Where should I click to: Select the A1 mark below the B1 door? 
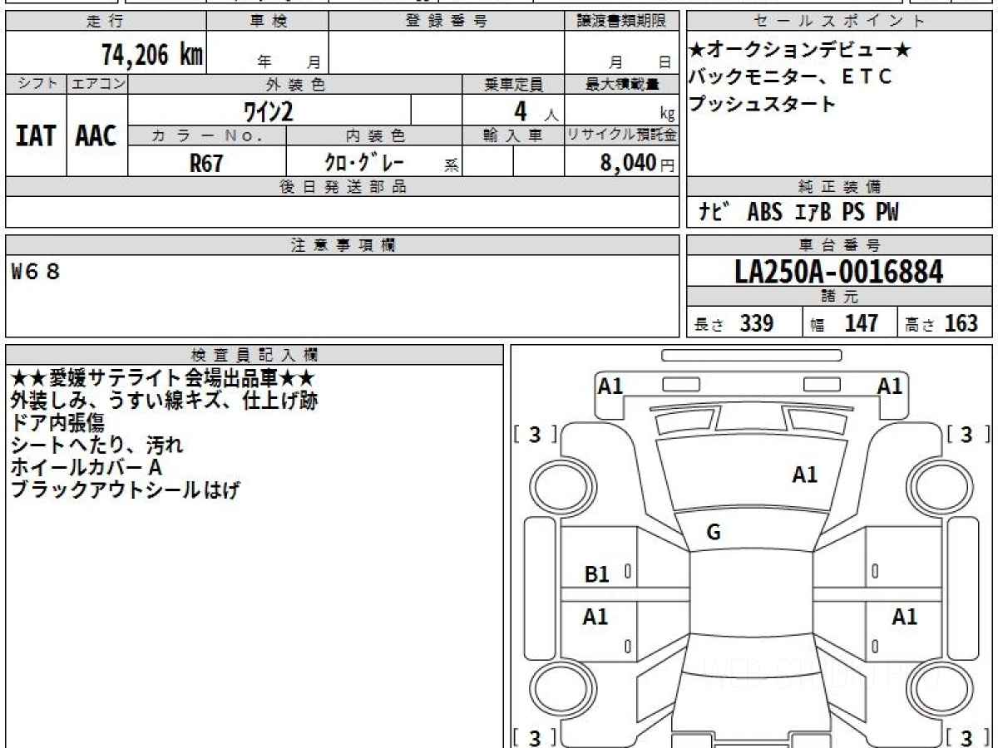click(x=595, y=617)
